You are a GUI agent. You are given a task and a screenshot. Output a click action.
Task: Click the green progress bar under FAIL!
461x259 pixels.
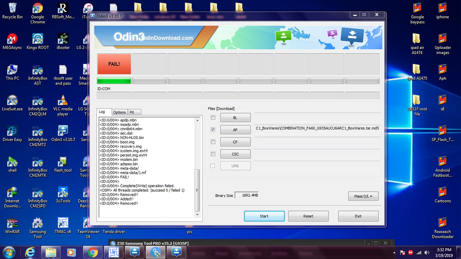(114, 81)
